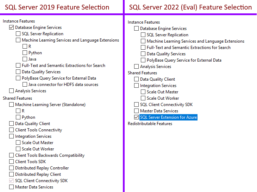Enable Full-Text and Semantic Extractions in 2022
The height and width of the screenshot is (192, 257).
(x=143, y=48)
